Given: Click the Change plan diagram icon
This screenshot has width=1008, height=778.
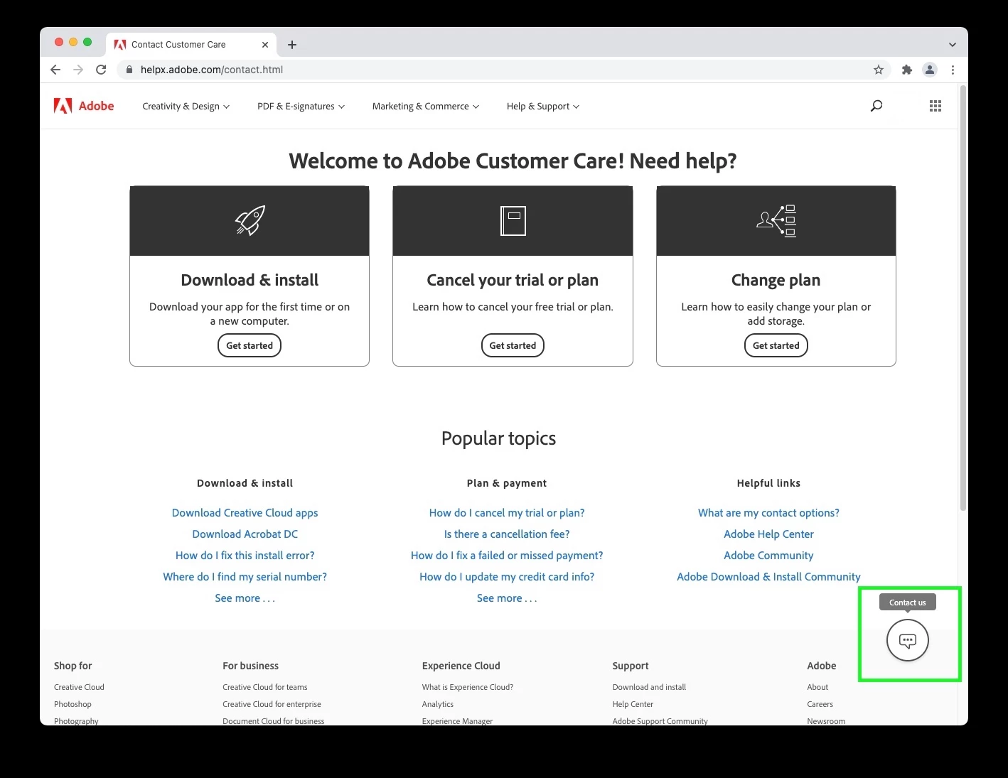Looking at the screenshot, I should (x=776, y=220).
